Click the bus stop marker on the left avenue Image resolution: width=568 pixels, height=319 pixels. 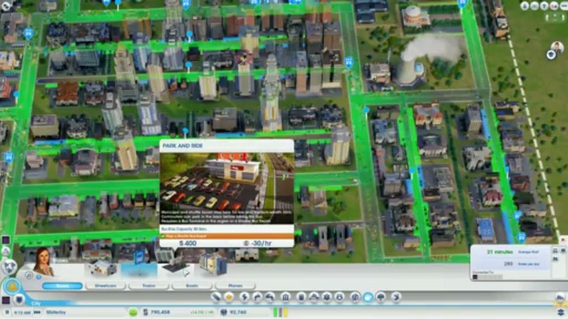tap(29, 33)
